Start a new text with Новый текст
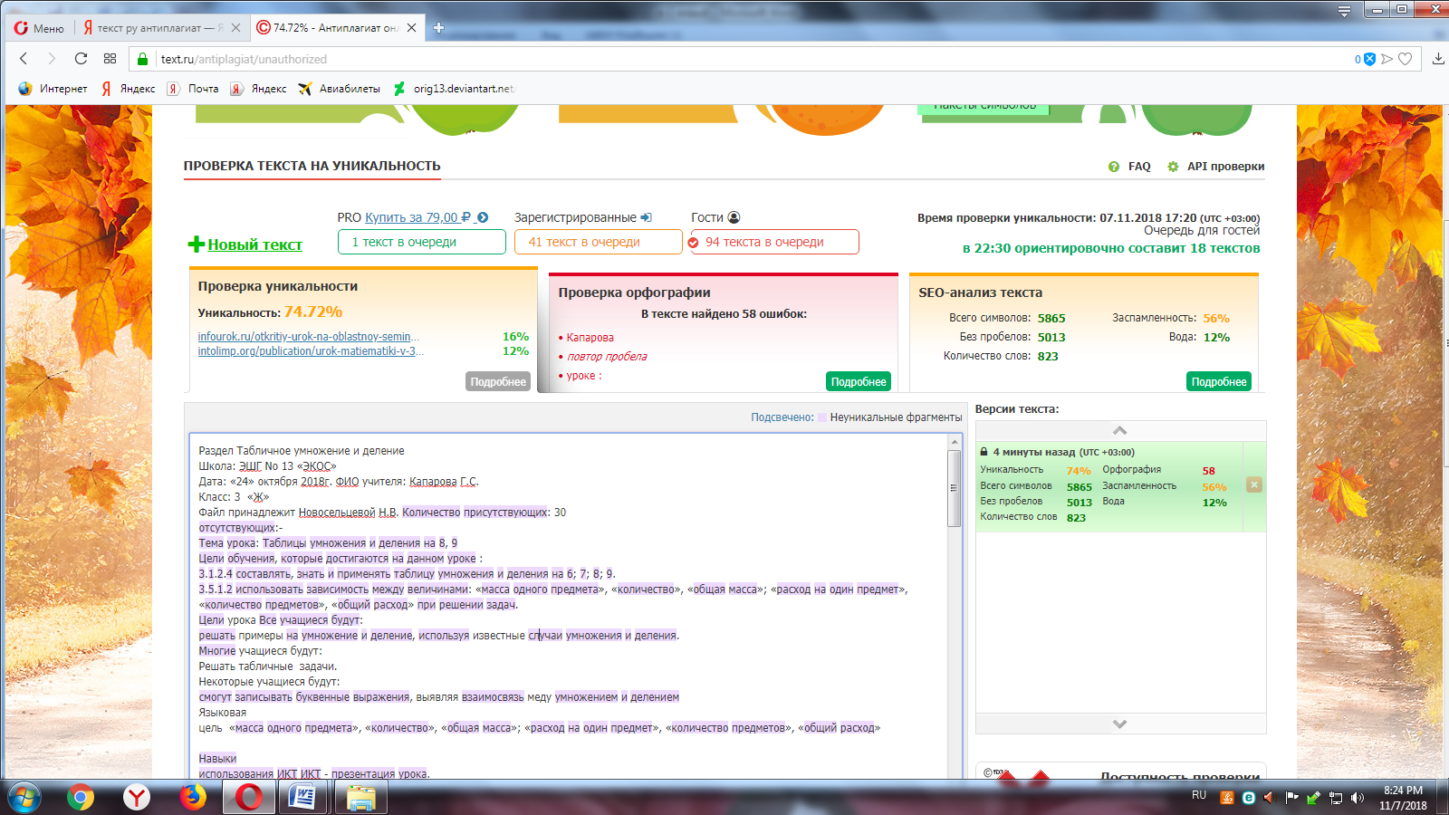 (x=255, y=244)
